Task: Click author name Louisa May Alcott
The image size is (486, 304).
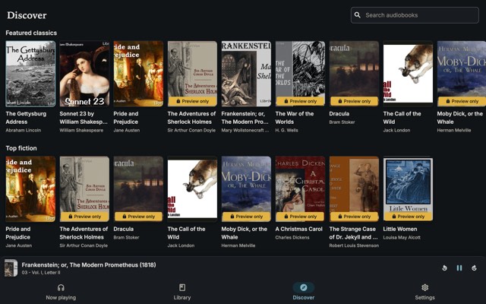Action: pos(402,238)
